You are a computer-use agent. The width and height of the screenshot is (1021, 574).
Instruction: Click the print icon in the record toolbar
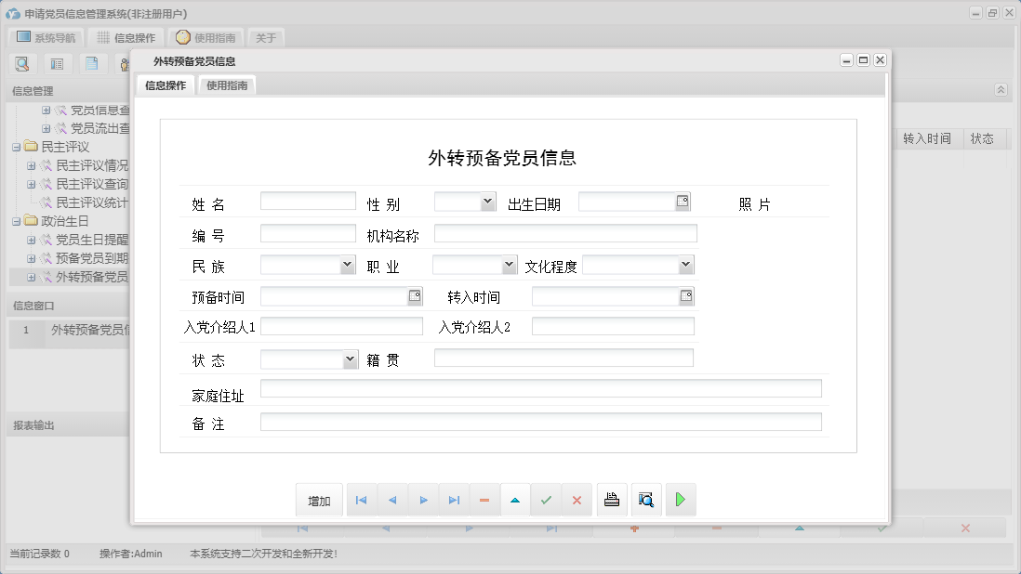(x=612, y=500)
